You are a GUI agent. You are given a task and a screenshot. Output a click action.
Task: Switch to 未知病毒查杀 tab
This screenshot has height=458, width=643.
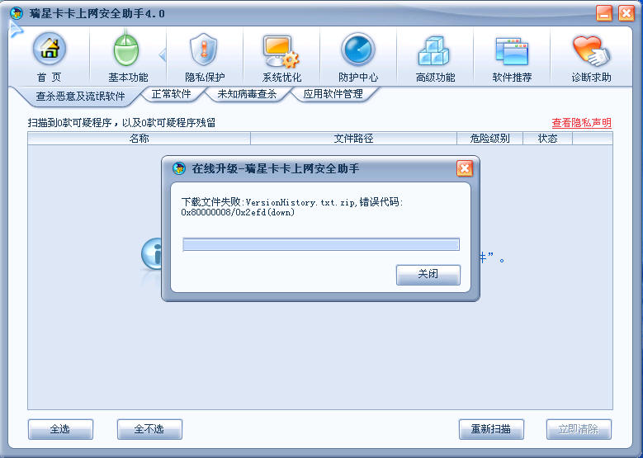247,94
